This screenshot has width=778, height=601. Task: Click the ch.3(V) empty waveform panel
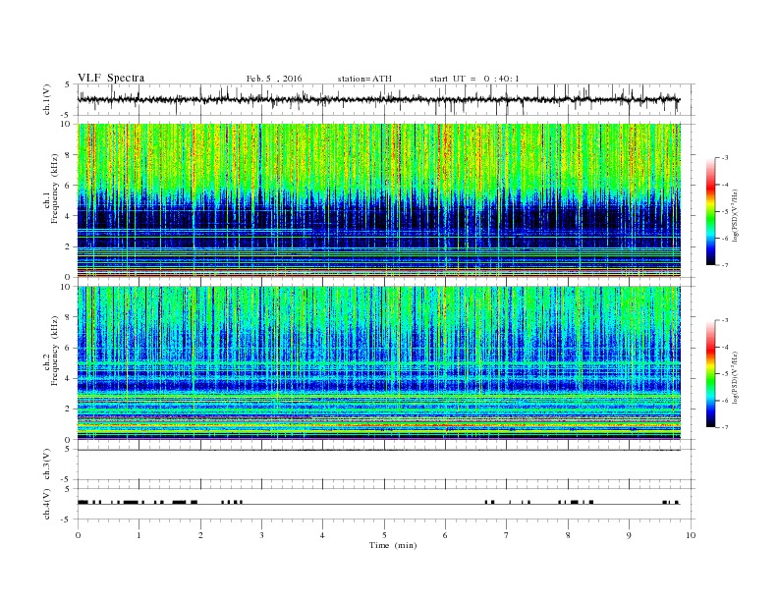click(386, 464)
